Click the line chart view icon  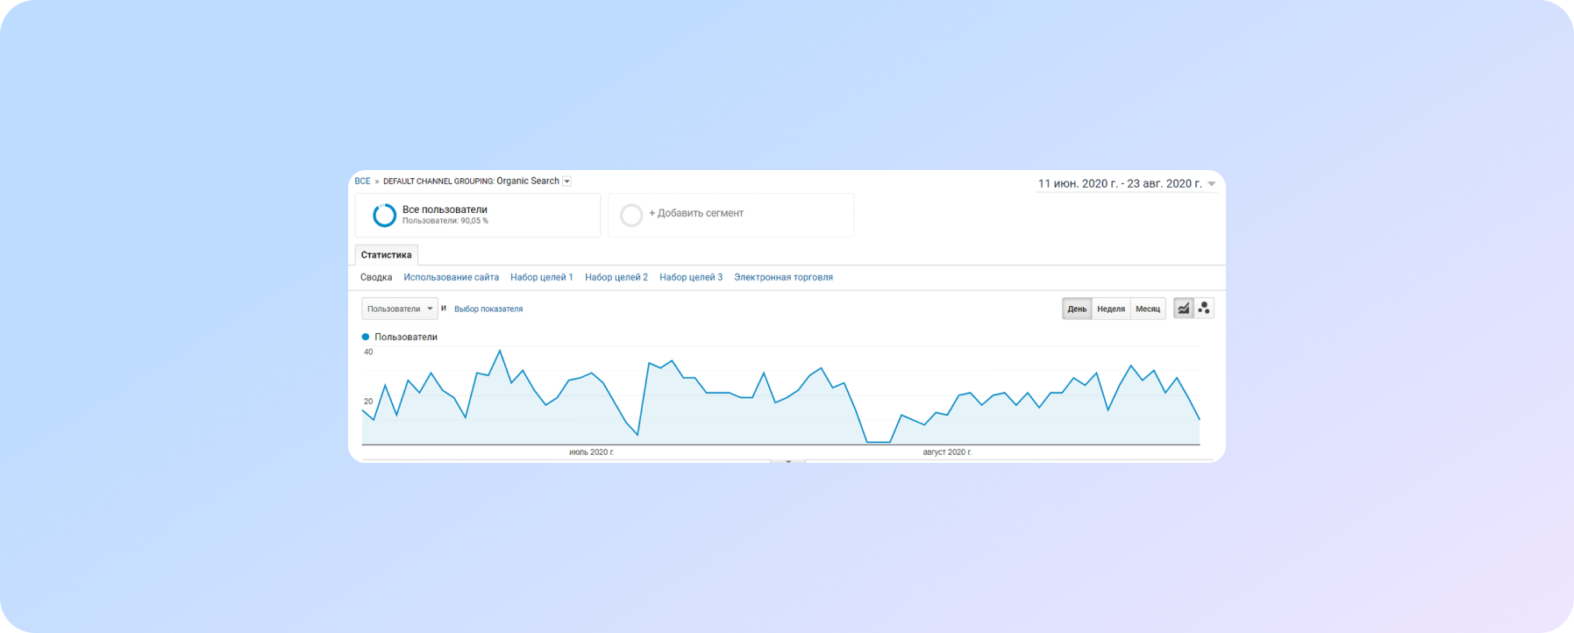(1184, 309)
